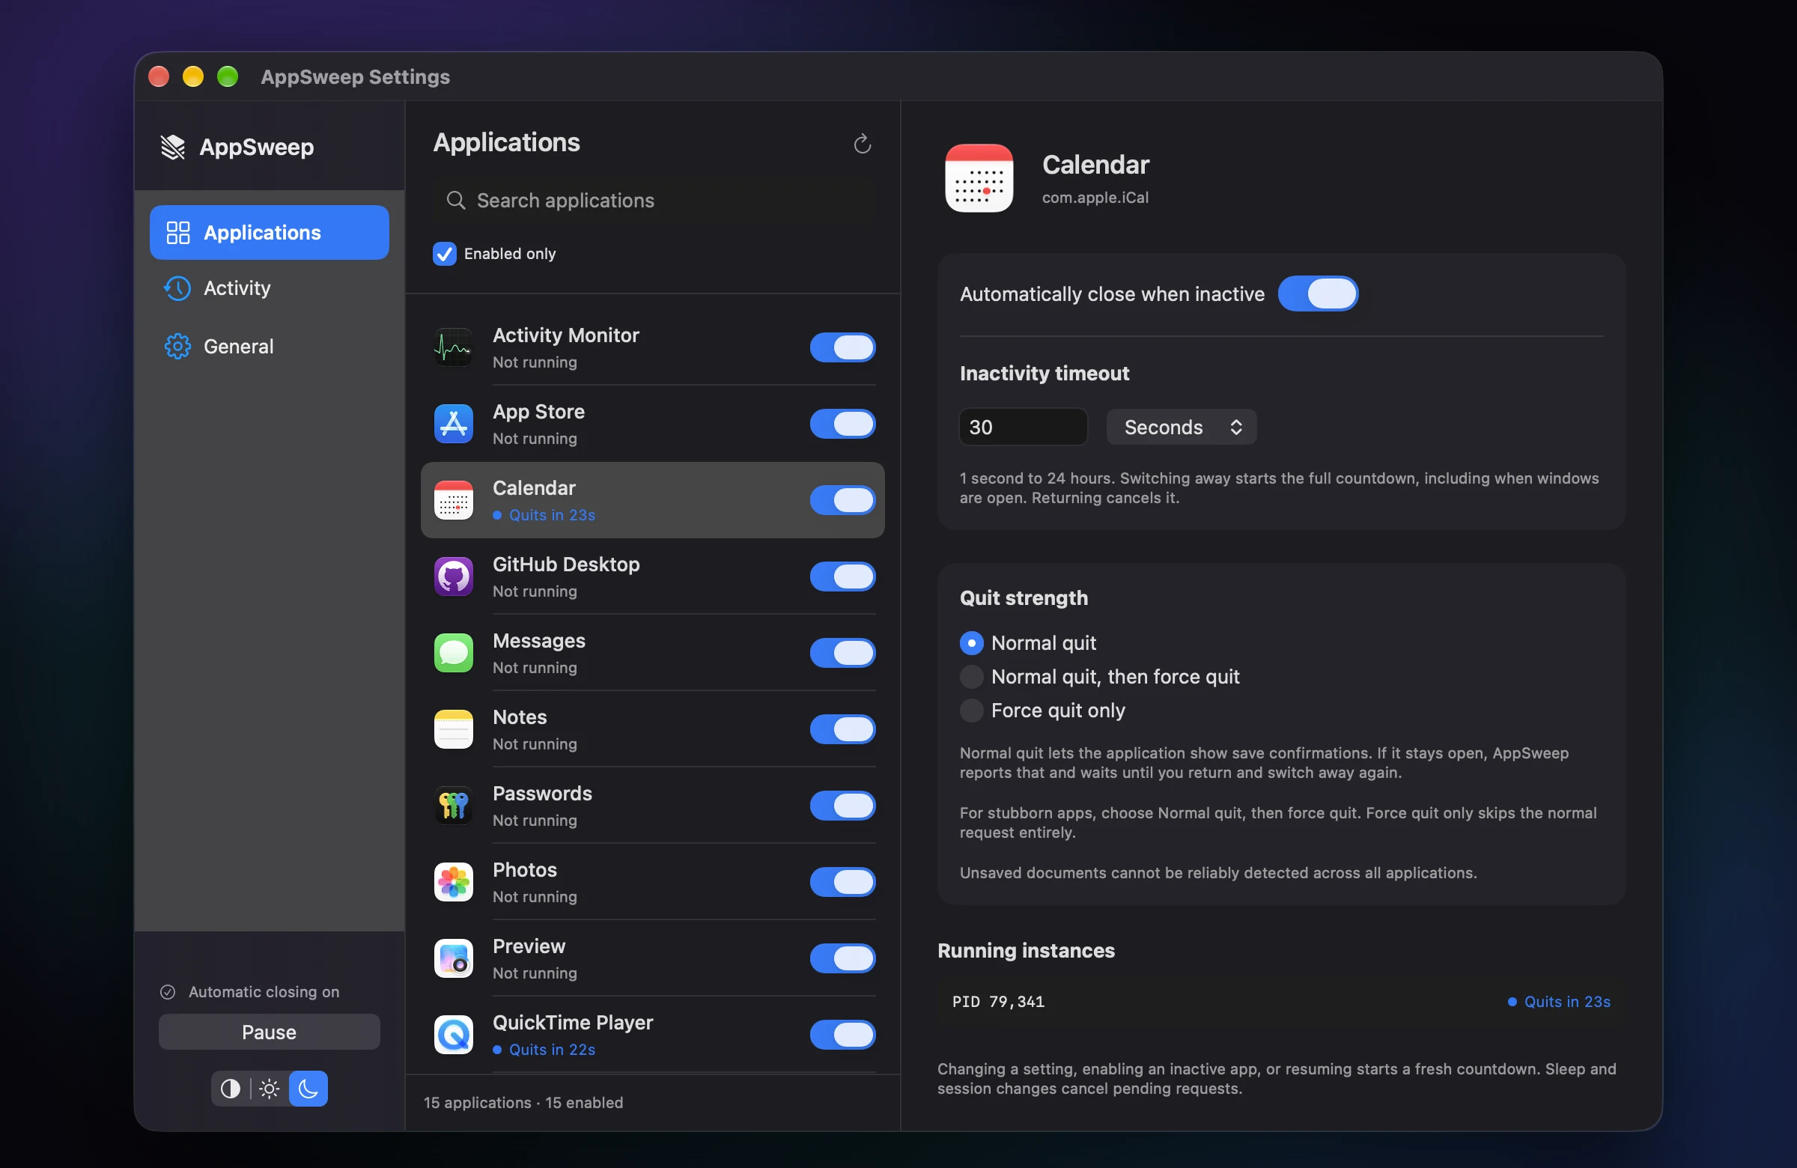
Task: Click the Activity Monitor app icon
Action: pos(453,347)
